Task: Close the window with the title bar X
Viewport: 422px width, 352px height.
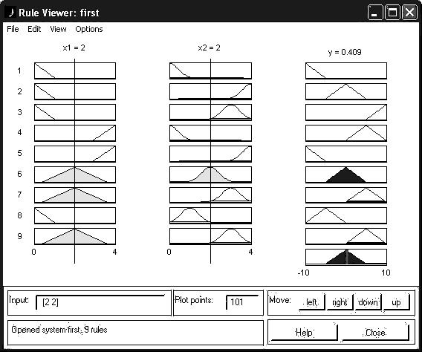Action: click(x=409, y=13)
